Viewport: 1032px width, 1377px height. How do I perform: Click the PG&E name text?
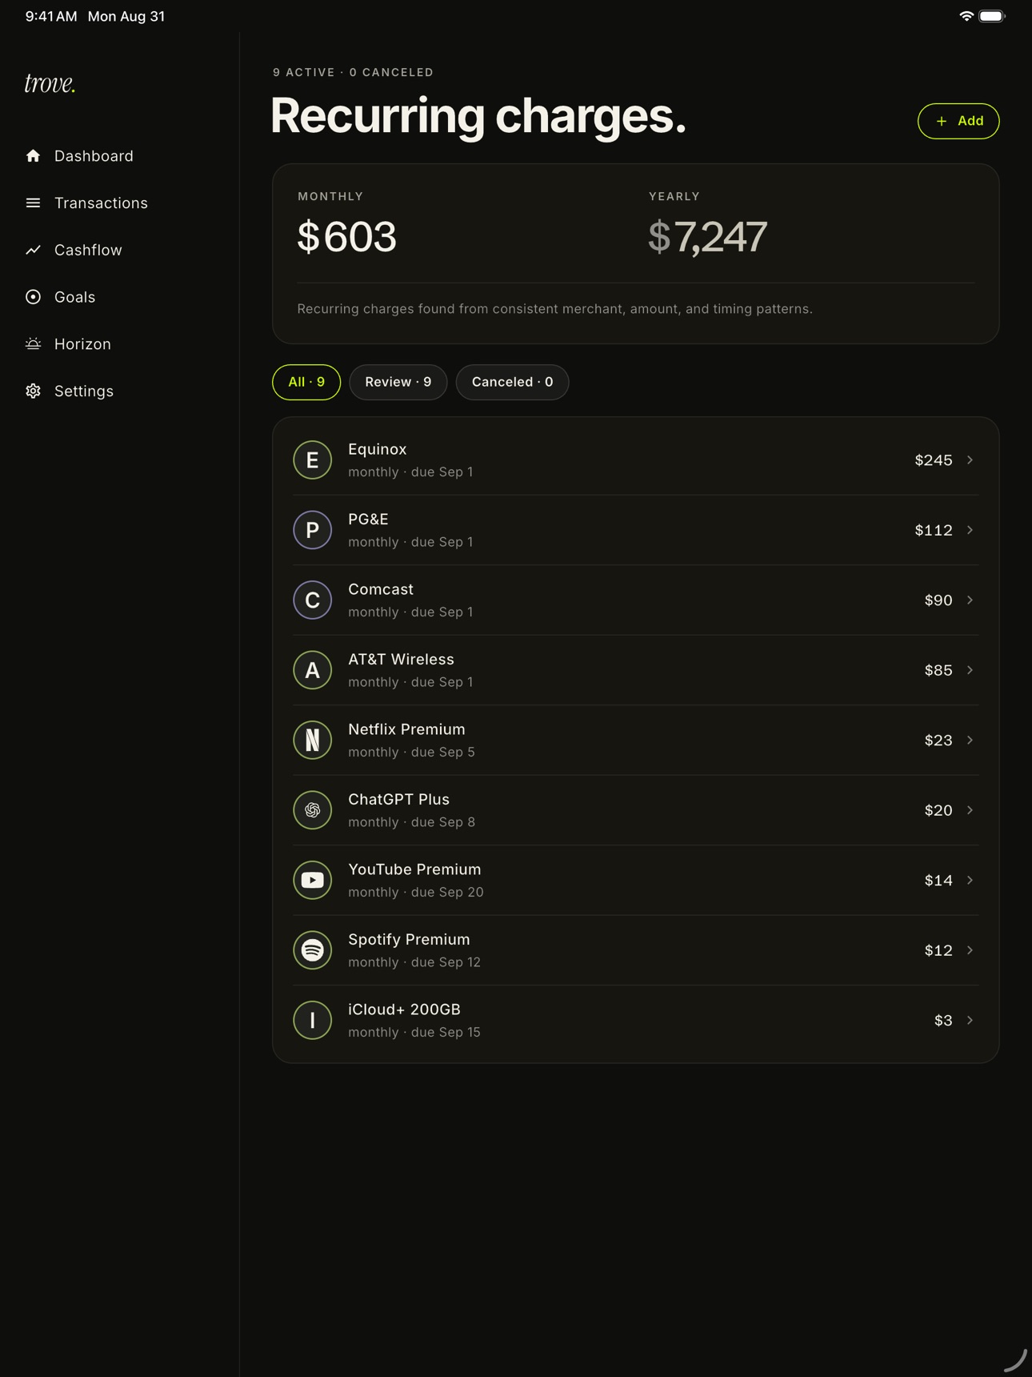tap(368, 520)
